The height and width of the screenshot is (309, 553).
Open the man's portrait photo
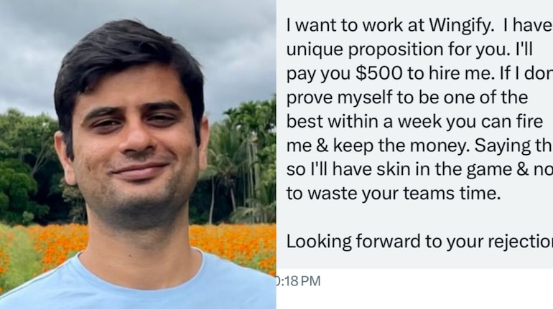(x=138, y=155)
